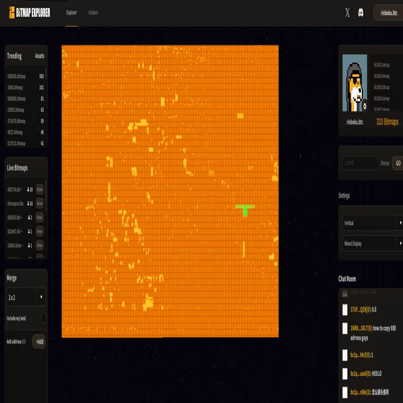Screen dimensions: 403x403
Task: Open 808888.bitmap in the trending list
Action: pyautogui.click(x=25, y=99)
